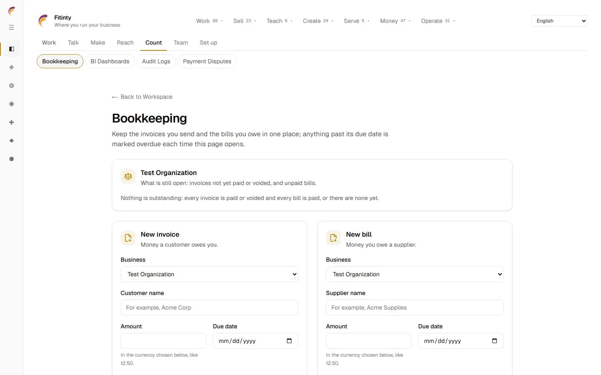Expand the Money 47 top menu
This screenshot has width=601, height=375.
pos(395,21)
